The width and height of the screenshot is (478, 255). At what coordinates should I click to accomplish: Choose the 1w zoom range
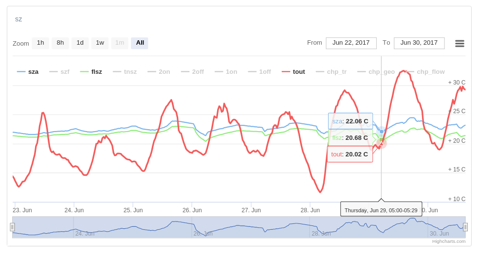100,43
